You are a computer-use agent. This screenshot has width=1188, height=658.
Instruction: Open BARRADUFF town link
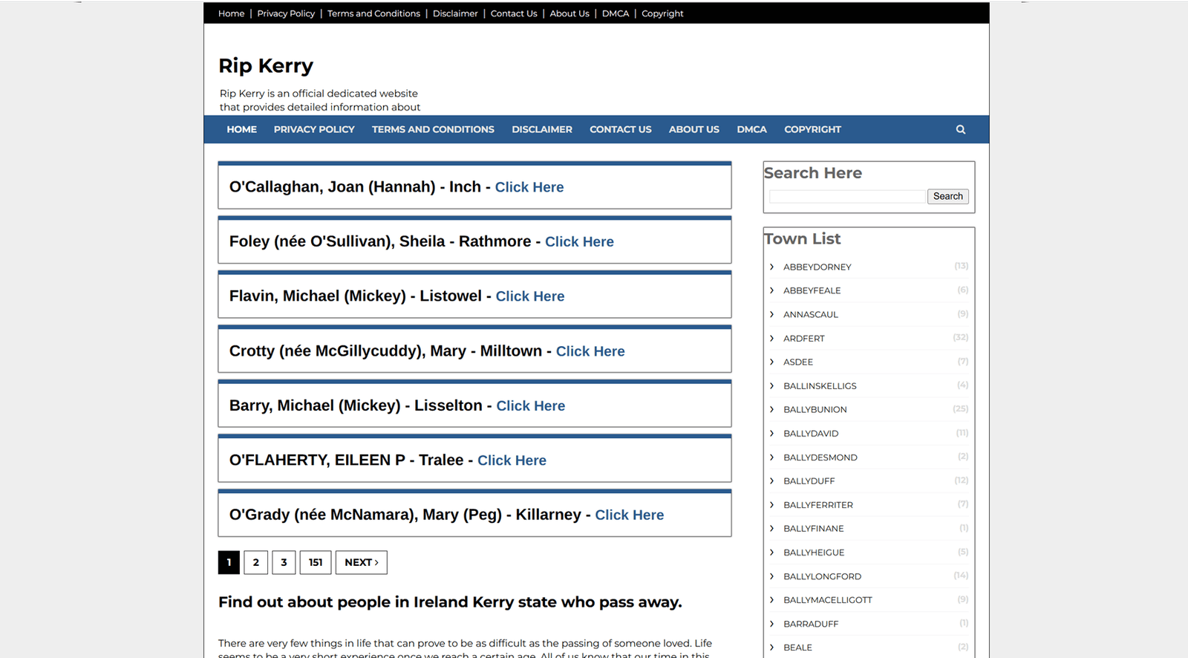pos(810,623)
